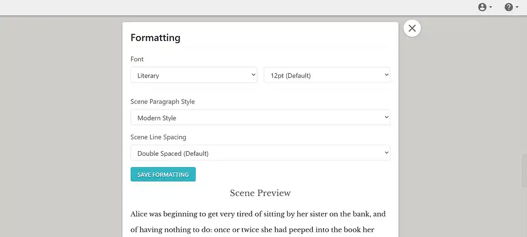This screenshot has height=237, width=527.
Task: Click the preview line starting 'of having nothing'
Action: [x=252, y=230]
